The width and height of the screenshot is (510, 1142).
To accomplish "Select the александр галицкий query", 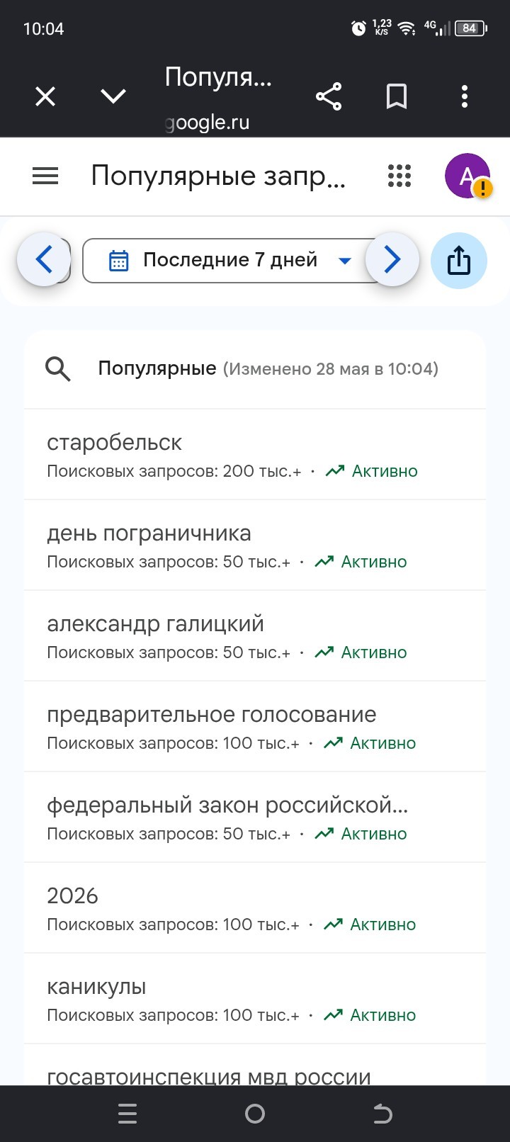I will tap(255, 636).
